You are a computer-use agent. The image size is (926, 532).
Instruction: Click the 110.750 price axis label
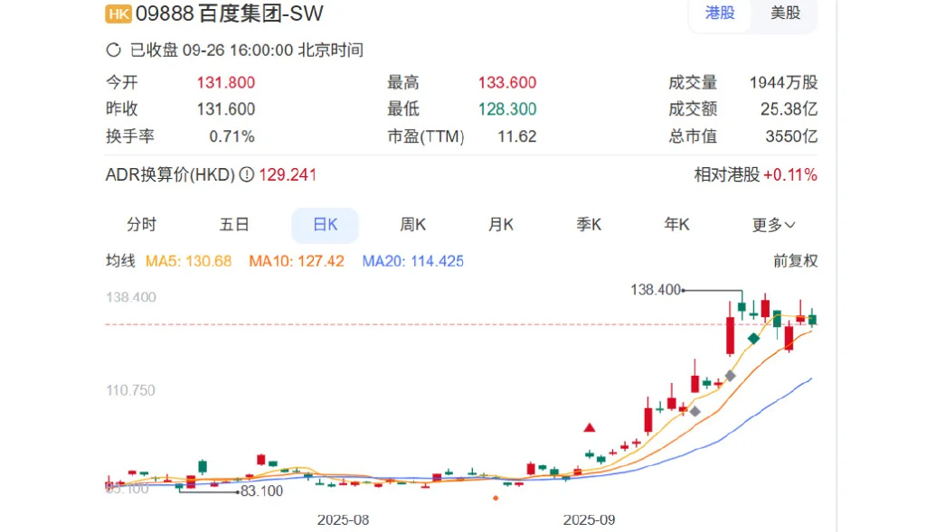click(x=130, y=390)
